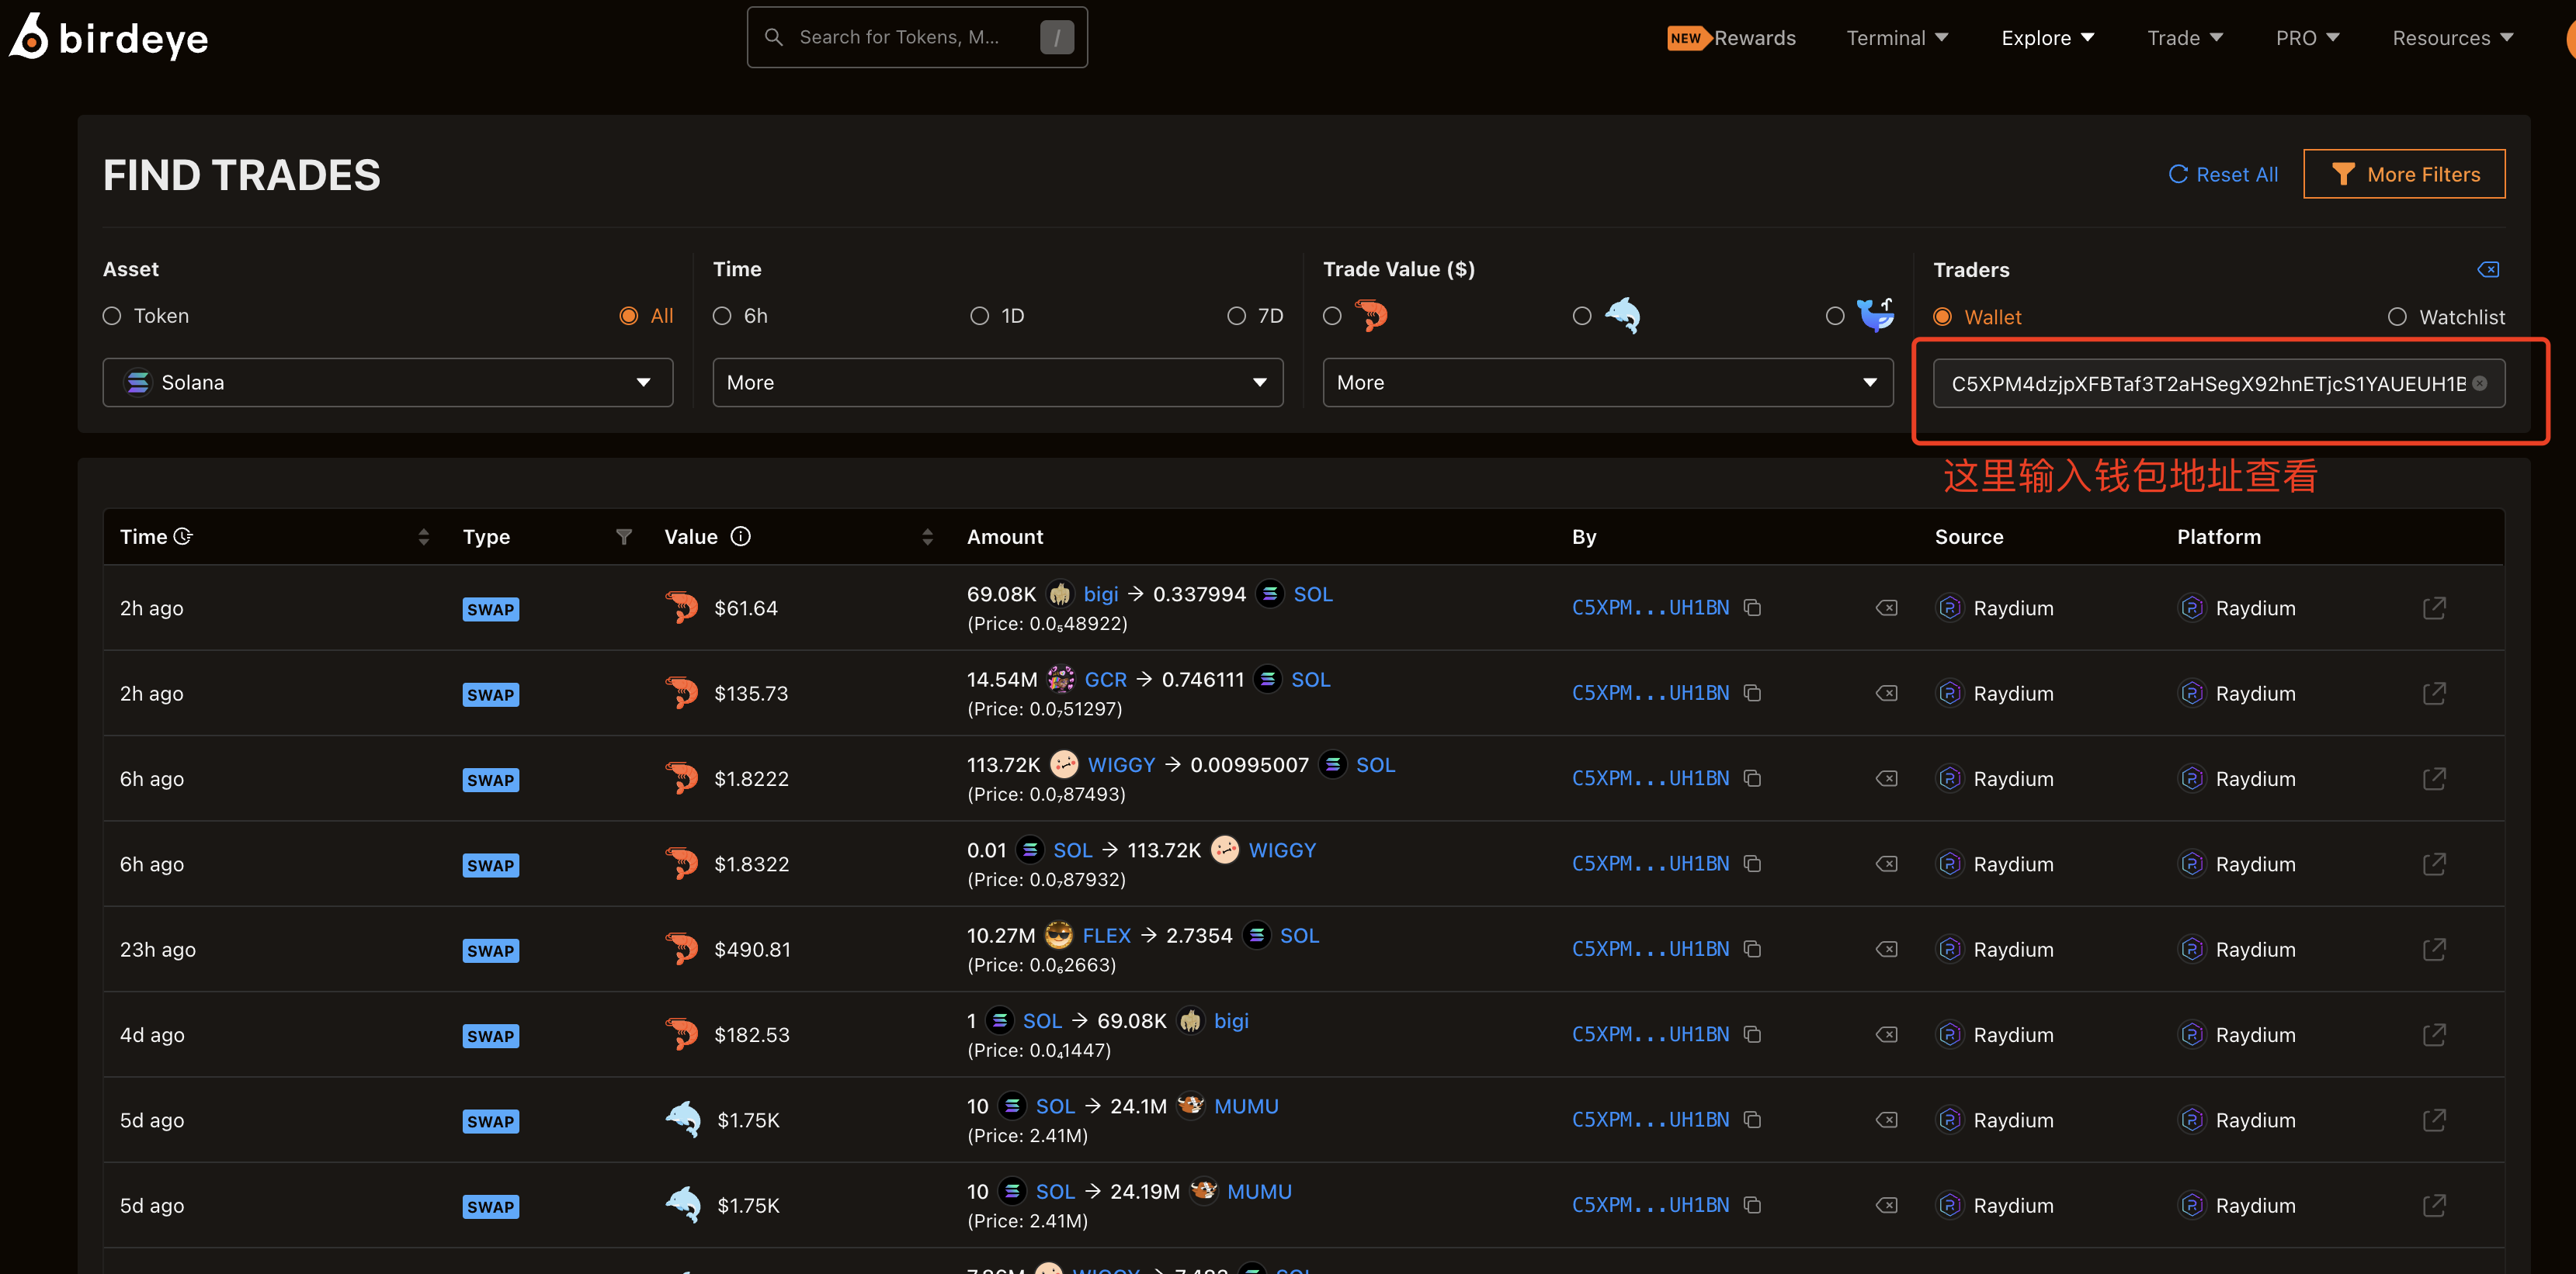Clear the wallet address input with x icon
Viewport: 2576px width, 1274px height.
2480,384
